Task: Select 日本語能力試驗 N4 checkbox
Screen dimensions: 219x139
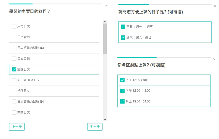Action: pos(14,102)
